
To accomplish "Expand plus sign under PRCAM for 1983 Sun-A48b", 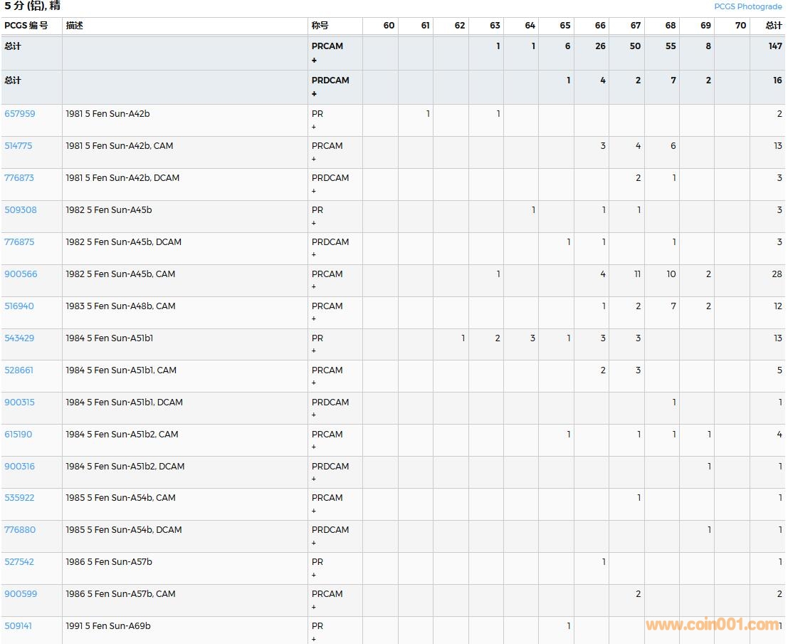I will coord(314,319).
